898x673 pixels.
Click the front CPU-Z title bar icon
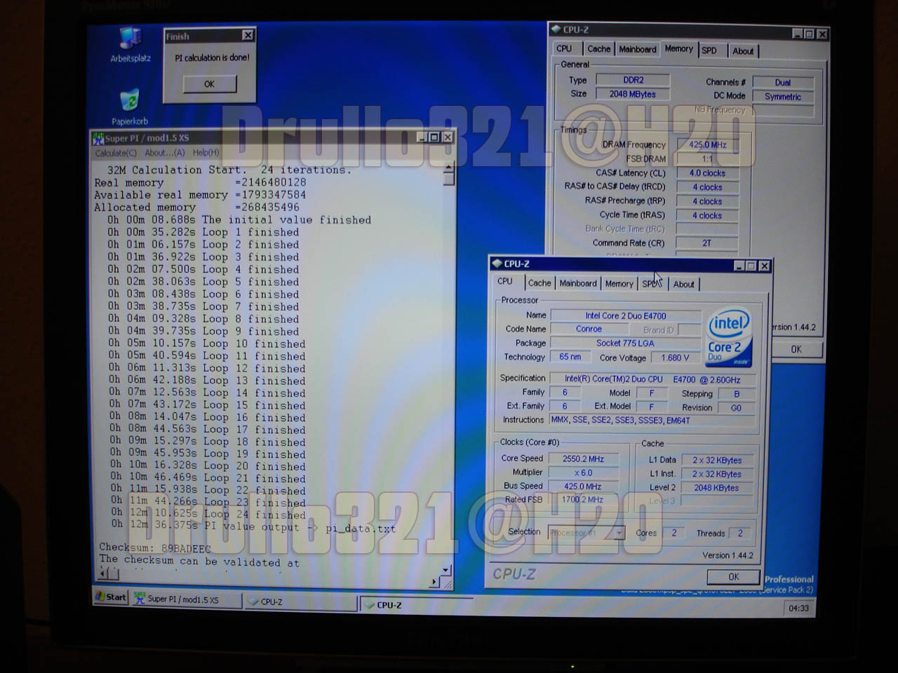[496, 264]
